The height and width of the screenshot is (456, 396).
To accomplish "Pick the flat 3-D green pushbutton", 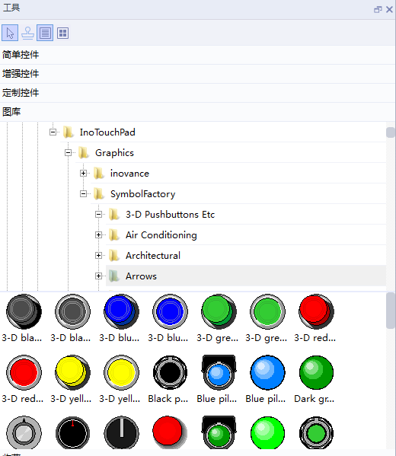I will [267, 312].
